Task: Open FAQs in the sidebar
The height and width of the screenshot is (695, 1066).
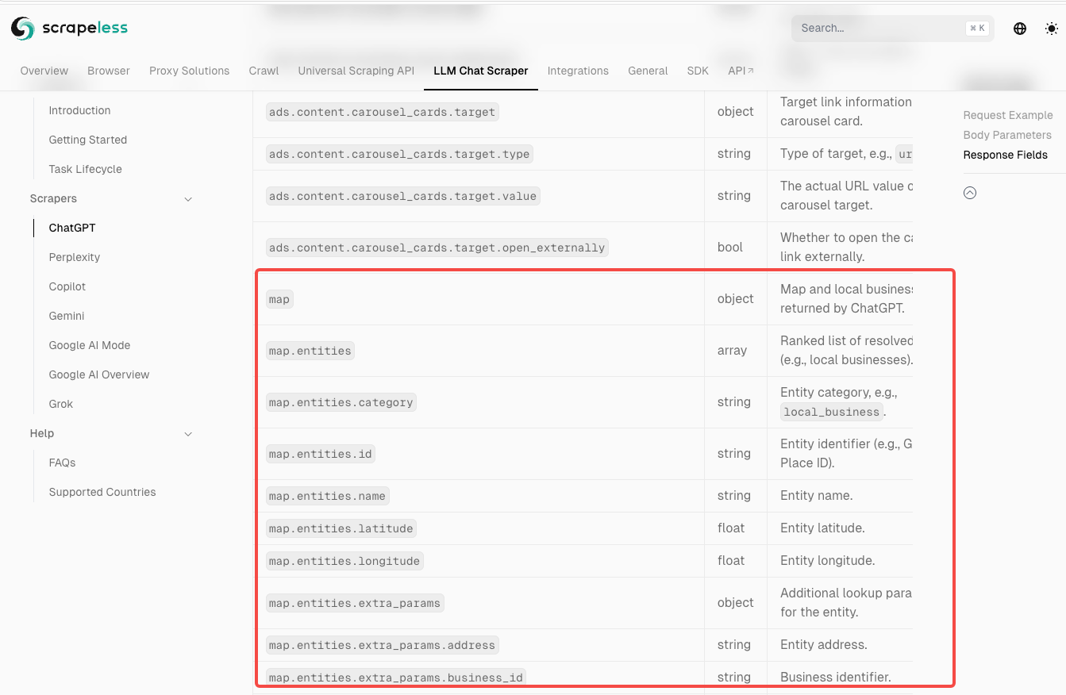Action: [x=62, y=463]
